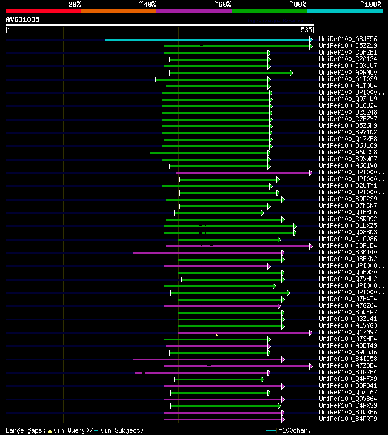Select the UniRef100_Q17XE8 entry
This screenshot has height=435, width=388.
pyautogui.click(x=348, y=139)
